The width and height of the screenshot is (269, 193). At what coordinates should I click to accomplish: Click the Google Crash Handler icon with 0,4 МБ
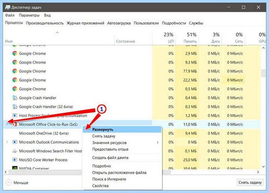click(x=15, y=98)
